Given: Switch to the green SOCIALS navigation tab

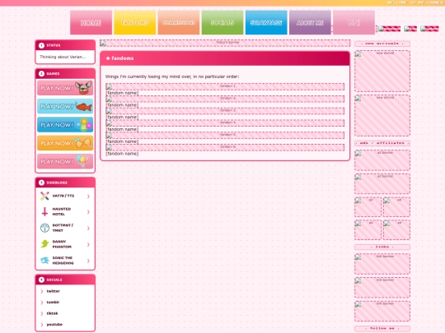Looking at the screenshot, I should 222,23.
